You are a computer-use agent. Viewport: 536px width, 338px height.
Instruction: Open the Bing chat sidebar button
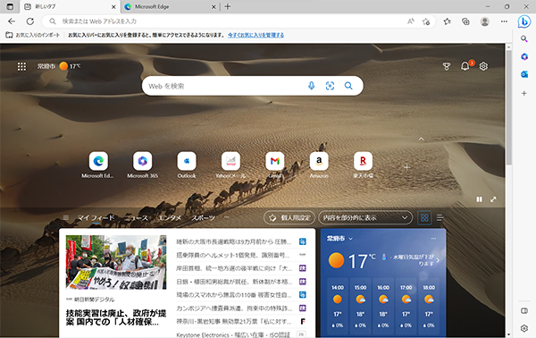click(x=524, y=21)
